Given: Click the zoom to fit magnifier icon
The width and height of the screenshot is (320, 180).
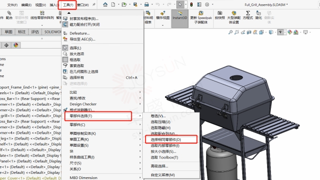Looking at the screenshot, I should click(230, 32).
